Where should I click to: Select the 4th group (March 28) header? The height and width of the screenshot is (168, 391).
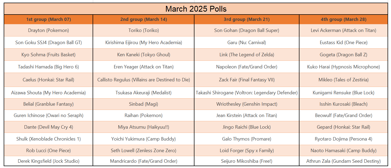[344, 19]
